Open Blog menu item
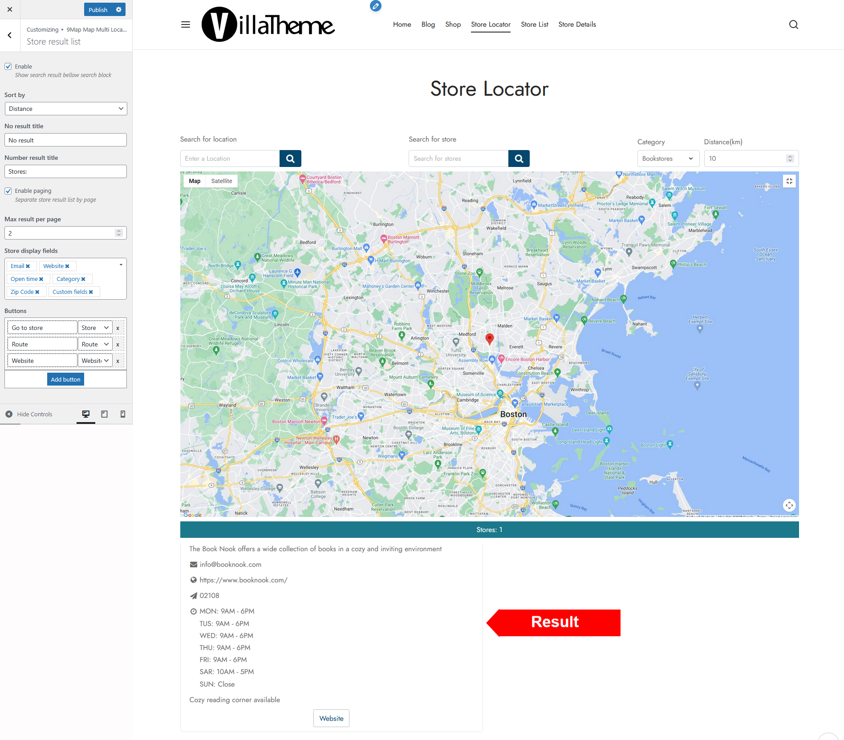This screenshot has width=844, height=740. coord(428,24)
